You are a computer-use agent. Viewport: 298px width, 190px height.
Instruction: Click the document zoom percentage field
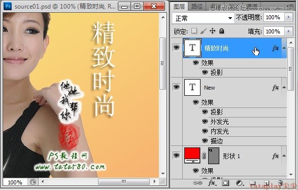pyautogui.click(x=15, y=182)
